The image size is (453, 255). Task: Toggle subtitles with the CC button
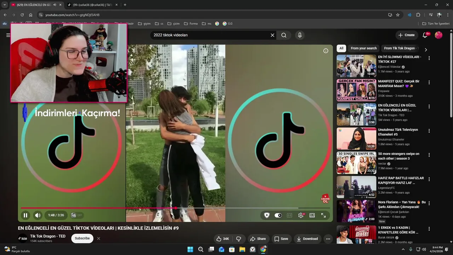click(289, 215)
